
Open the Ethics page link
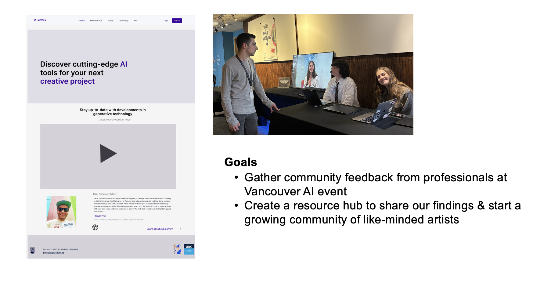(110, 21)
